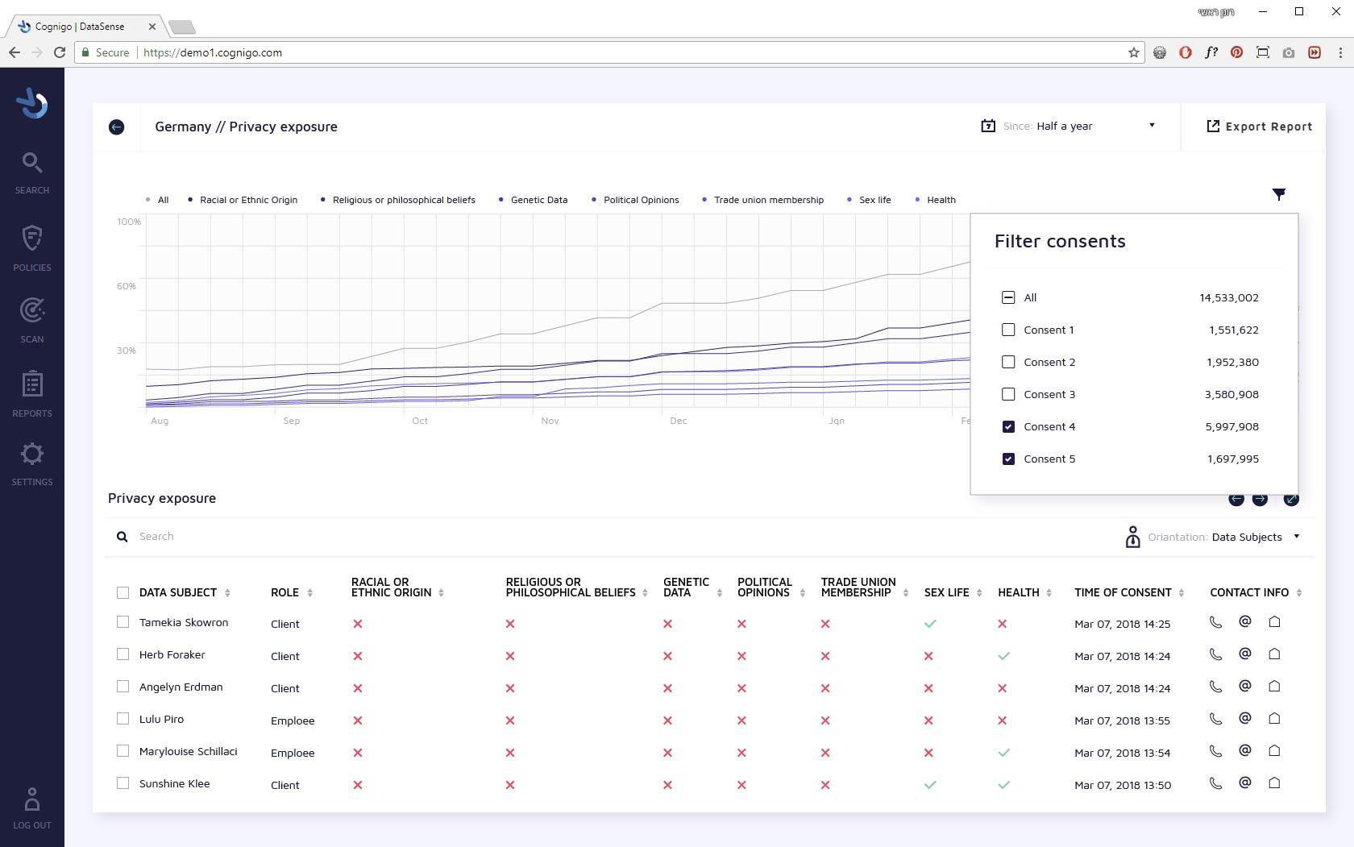
Task: Click the phone icon for Tamekia Skowron
Action: click(1215, 622)
